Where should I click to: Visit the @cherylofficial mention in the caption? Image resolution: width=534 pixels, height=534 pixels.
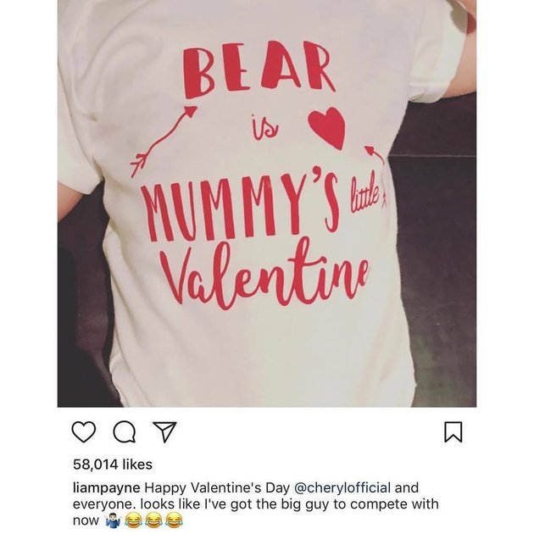(x=342, y=487)
